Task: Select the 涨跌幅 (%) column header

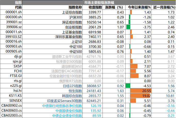Action: point(114,7)
